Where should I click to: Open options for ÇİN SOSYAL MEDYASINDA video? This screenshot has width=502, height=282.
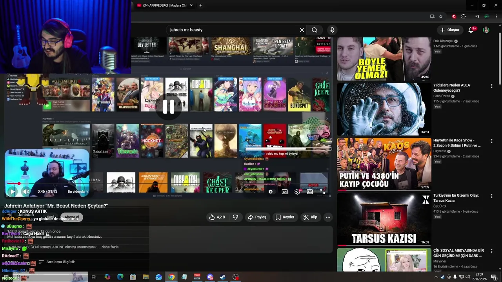tap(491, 251)
